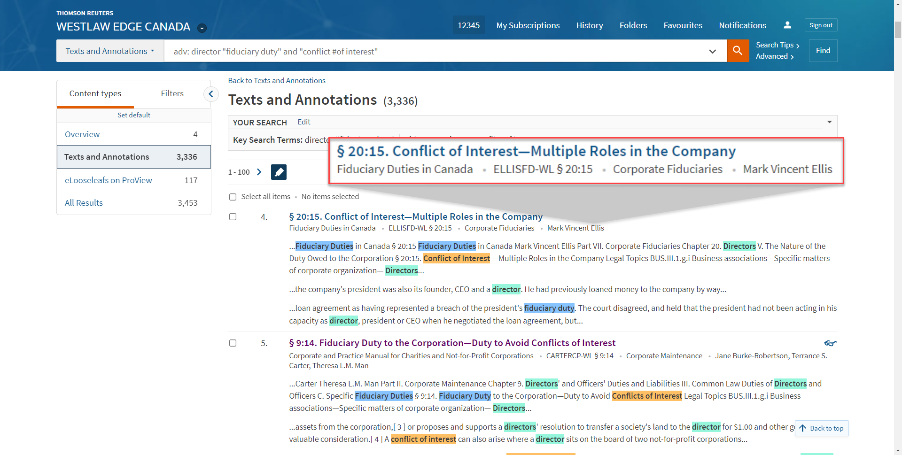Open client ID 12345
Screen dimensions: 902x455
pos(469,25)
